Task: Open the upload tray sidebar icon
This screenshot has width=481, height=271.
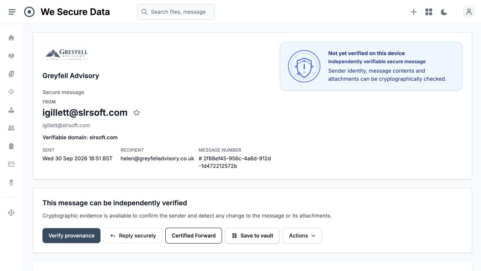Action: pos(11,110)
